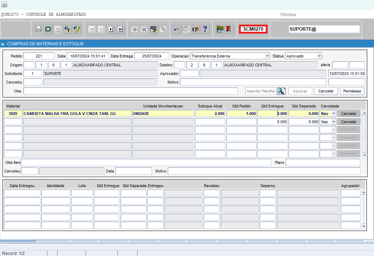
Task: Click the SUPORTE@ user field
Action: coord(324,29)
